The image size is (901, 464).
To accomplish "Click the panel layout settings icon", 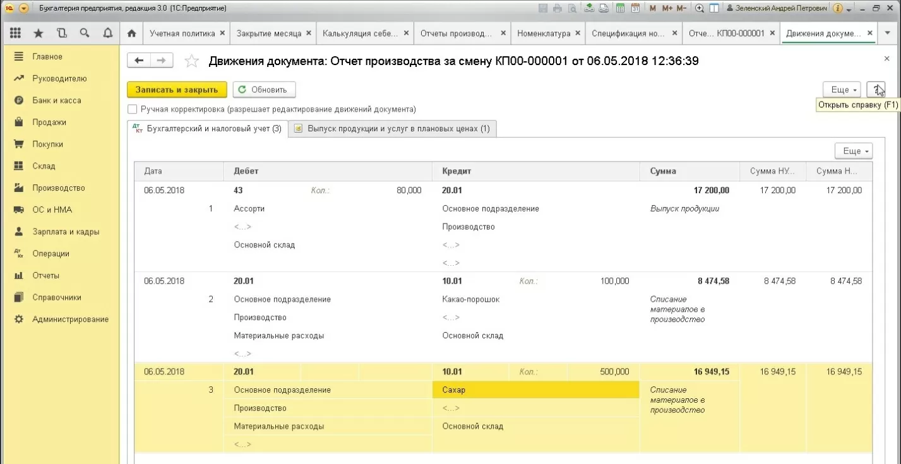I will [714, 8].
